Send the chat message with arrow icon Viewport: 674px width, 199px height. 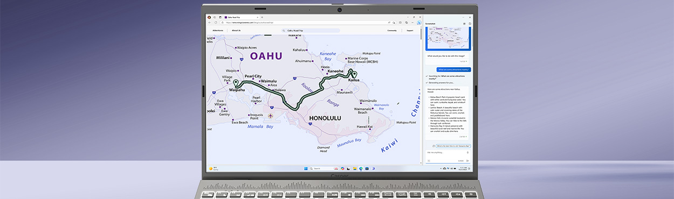click(x=467, y=161)
